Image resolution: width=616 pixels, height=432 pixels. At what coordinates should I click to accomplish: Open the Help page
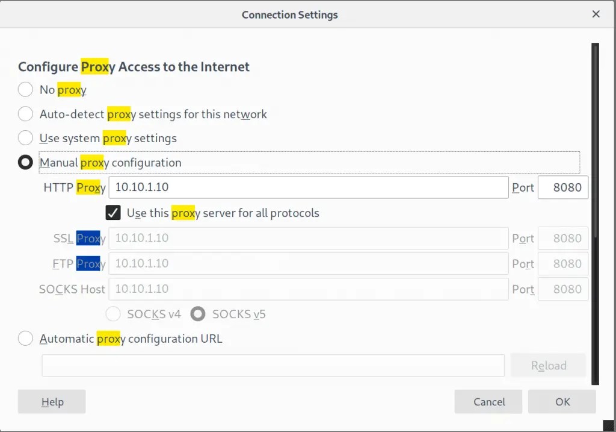point(51,401)
